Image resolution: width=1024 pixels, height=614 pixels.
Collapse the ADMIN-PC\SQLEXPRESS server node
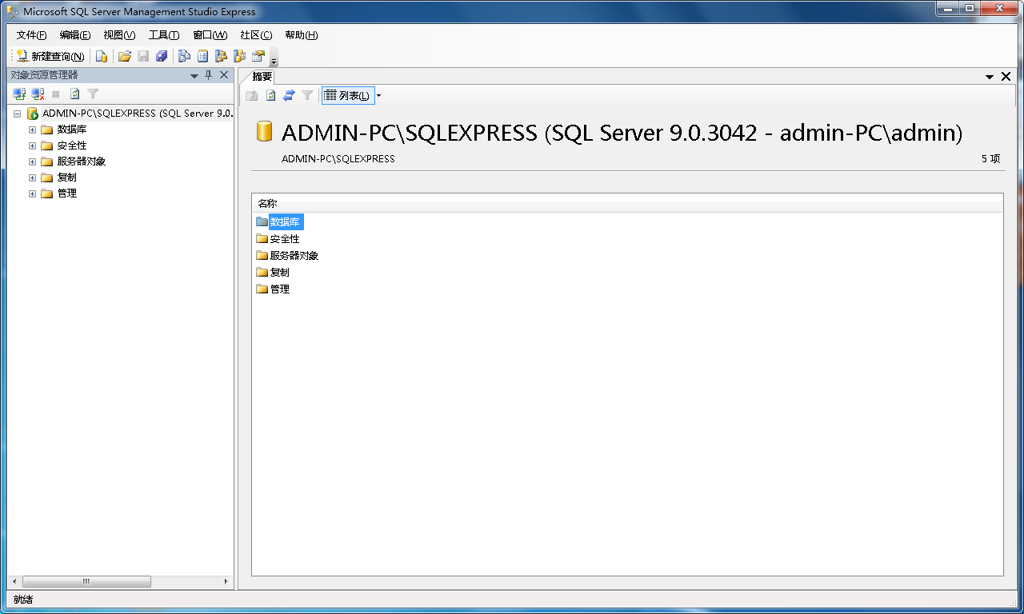(x=17, y=113)
